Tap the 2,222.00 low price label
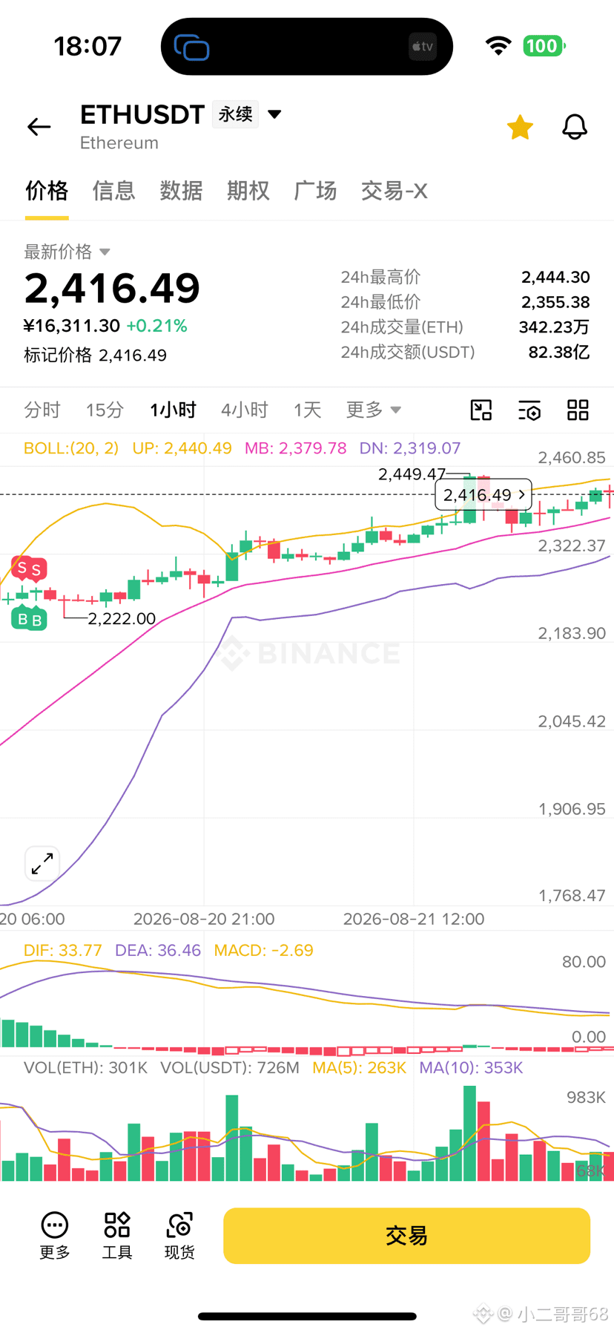This screenshot has height=1333, width=614. click(x=122, y=619)
